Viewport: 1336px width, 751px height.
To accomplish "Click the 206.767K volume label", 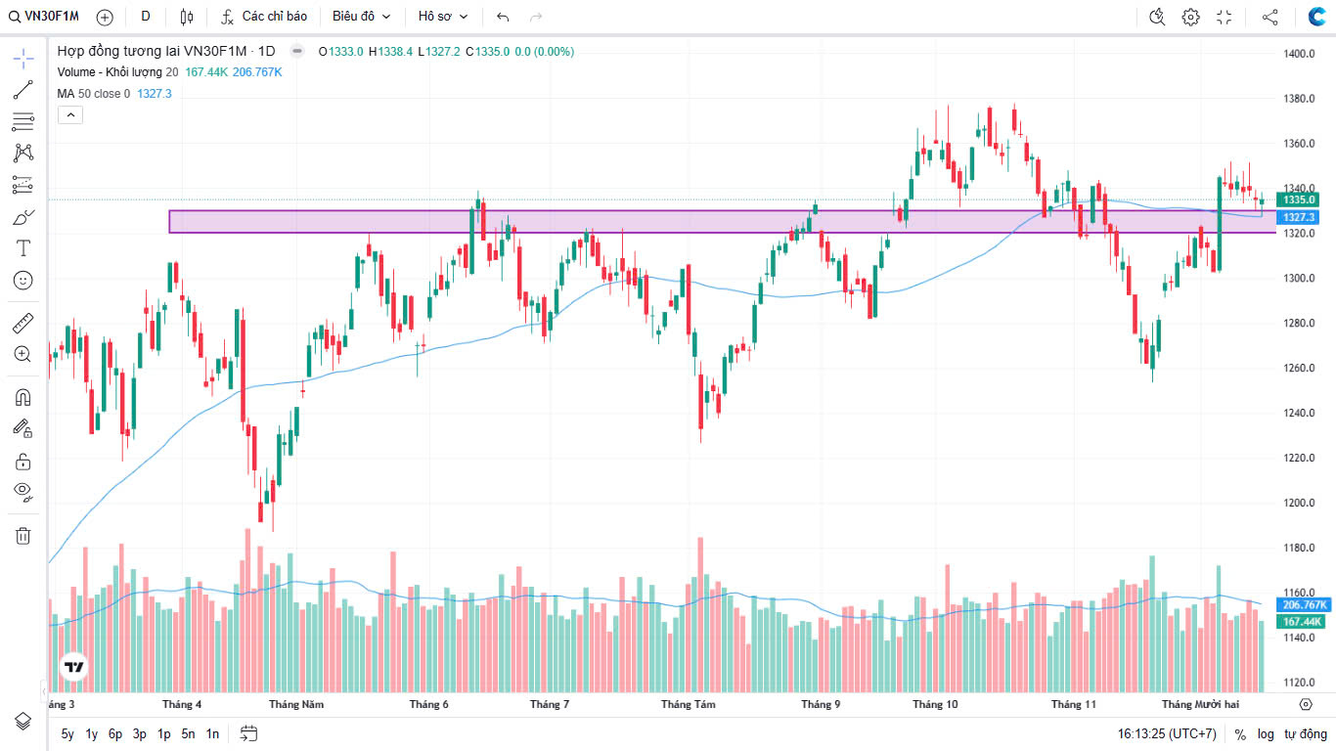I will click(1304, 605).
